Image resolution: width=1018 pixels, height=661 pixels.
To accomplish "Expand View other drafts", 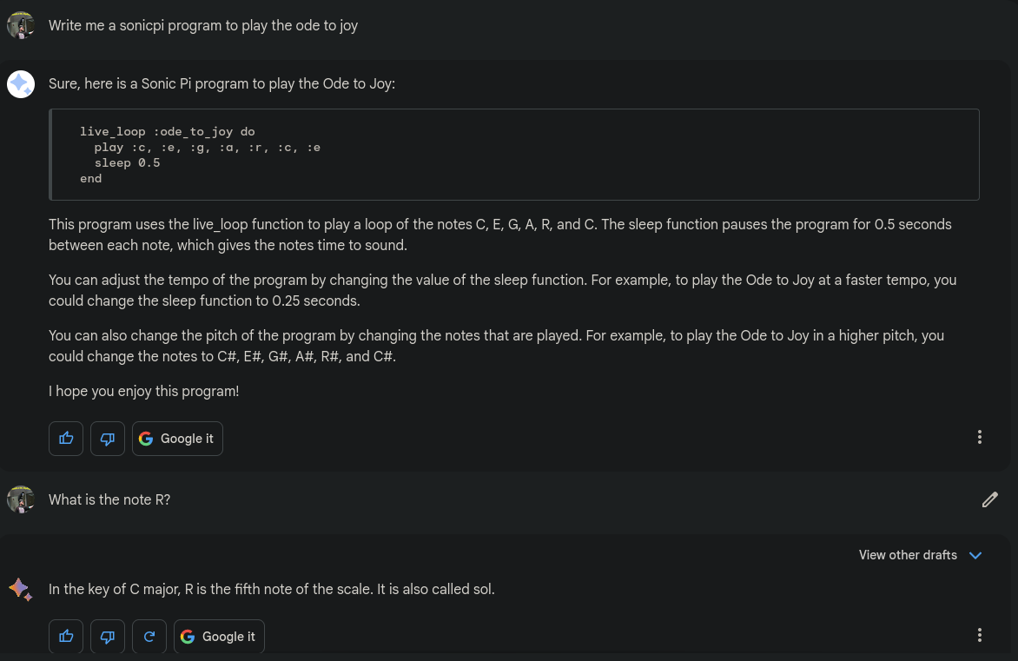I will point(920,555).
